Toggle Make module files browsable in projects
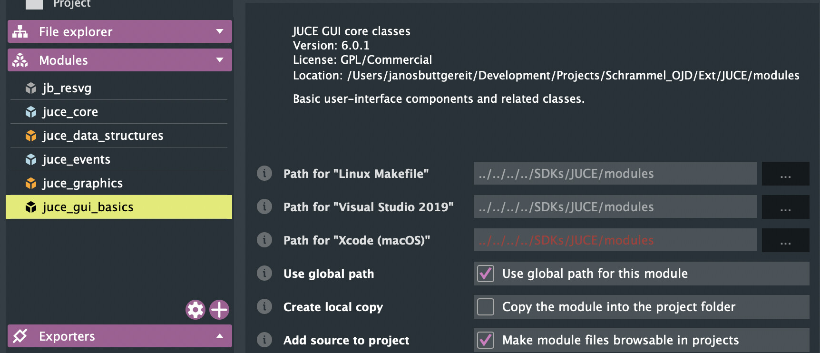 pyautogui.click(x=486, y=340)
